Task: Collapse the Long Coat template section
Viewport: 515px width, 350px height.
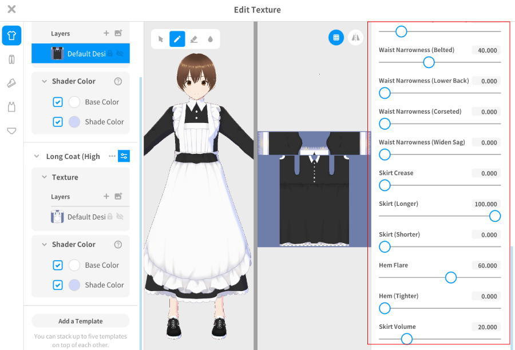Action: 37,156
